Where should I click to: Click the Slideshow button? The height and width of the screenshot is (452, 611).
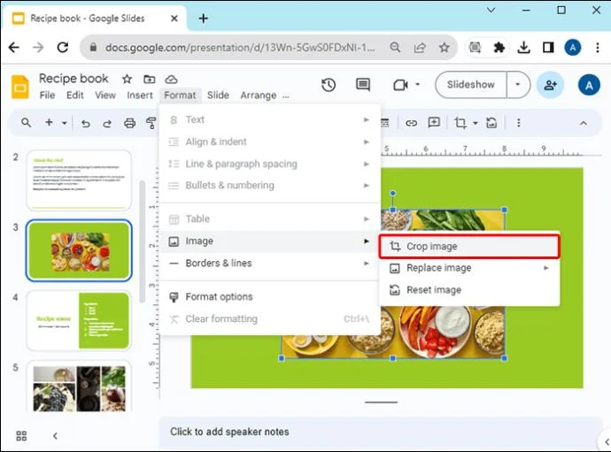[471, 85]
